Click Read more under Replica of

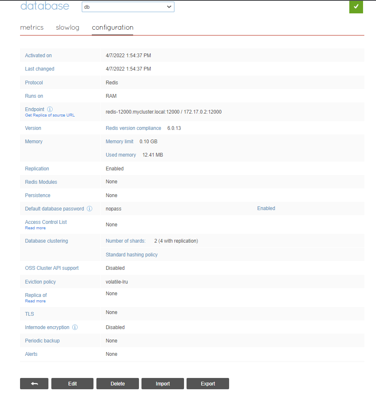tap(35, 301)
